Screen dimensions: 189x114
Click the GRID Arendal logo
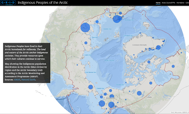pos(8,3)
